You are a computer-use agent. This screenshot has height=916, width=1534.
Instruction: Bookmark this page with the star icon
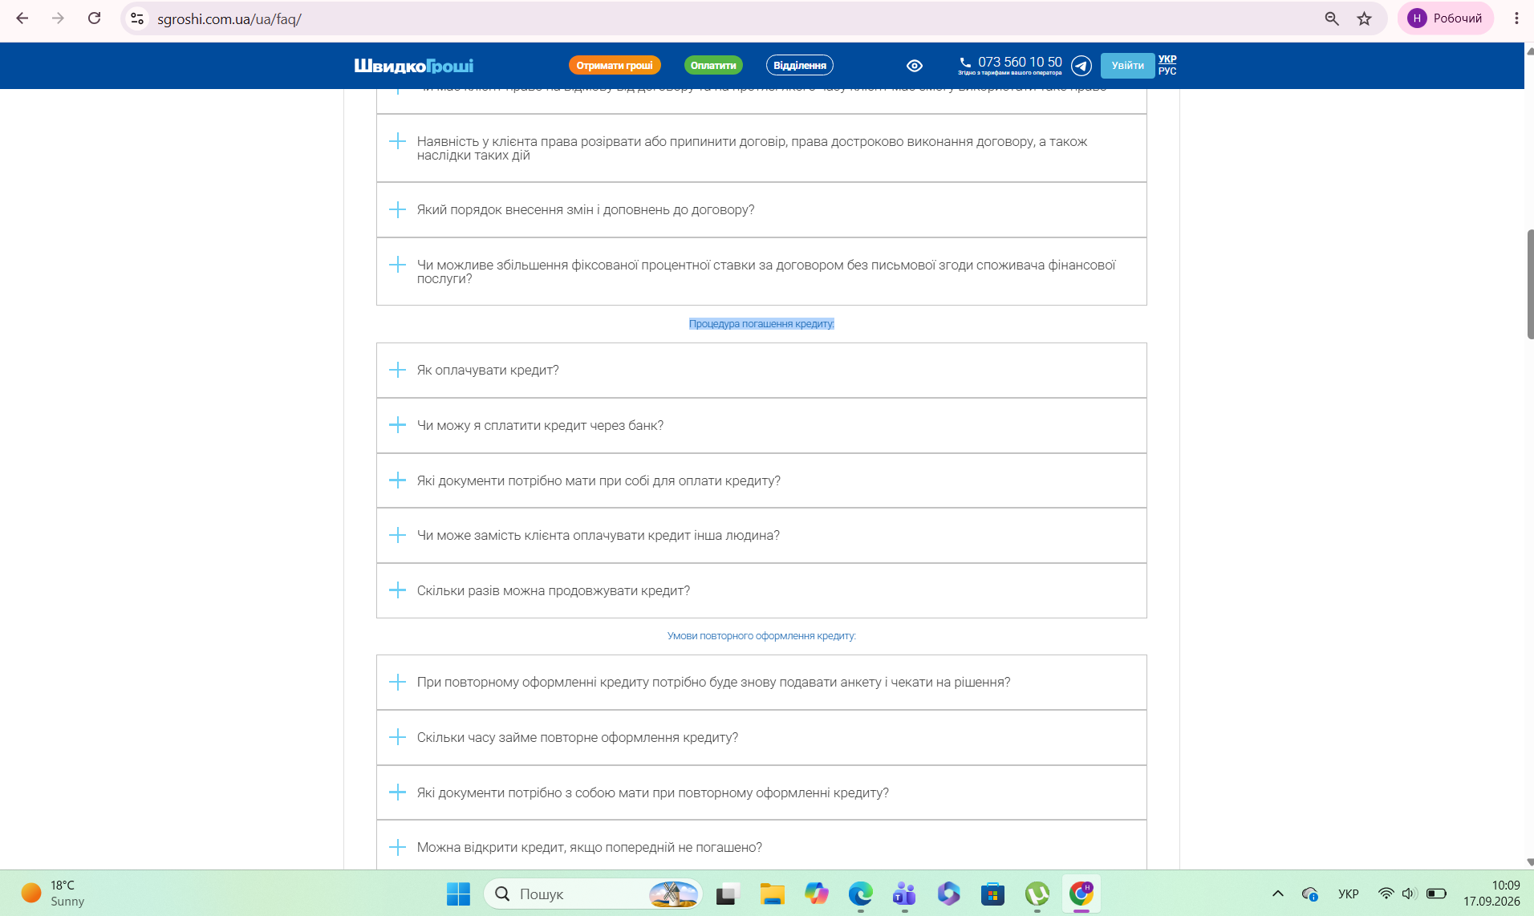pos(1364,18)
